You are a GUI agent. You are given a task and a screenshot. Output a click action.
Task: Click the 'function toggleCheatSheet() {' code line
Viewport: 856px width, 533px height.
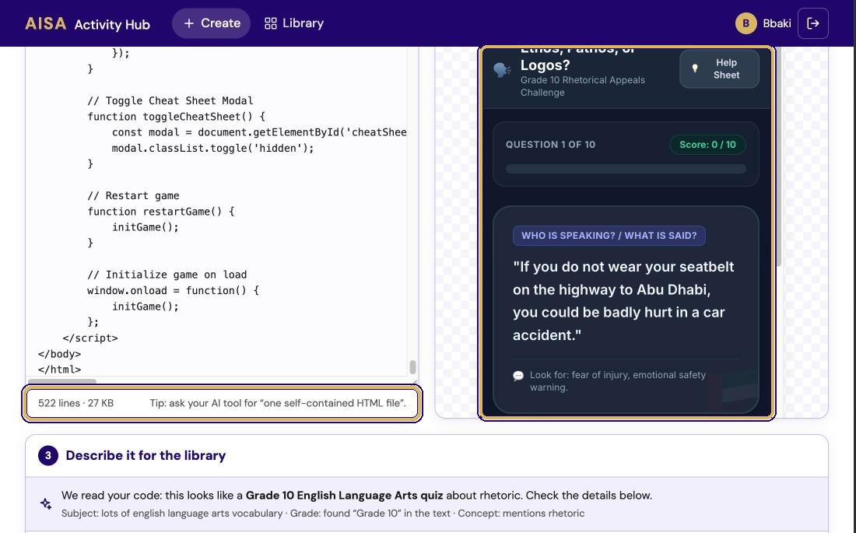coord(177,116)
